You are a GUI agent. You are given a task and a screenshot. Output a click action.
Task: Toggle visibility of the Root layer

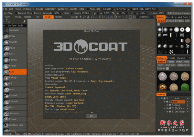tap(162, 98)
